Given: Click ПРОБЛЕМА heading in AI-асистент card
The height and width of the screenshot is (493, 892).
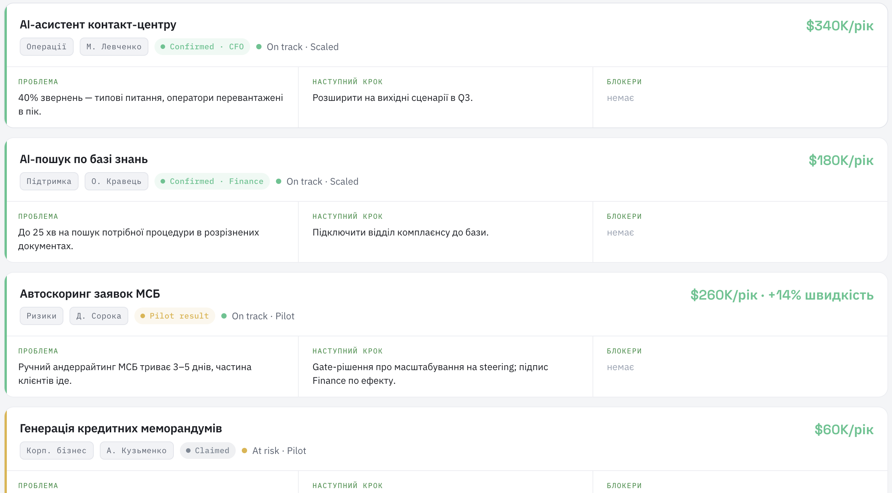Looking at the screenshot, I should point(38,82).
